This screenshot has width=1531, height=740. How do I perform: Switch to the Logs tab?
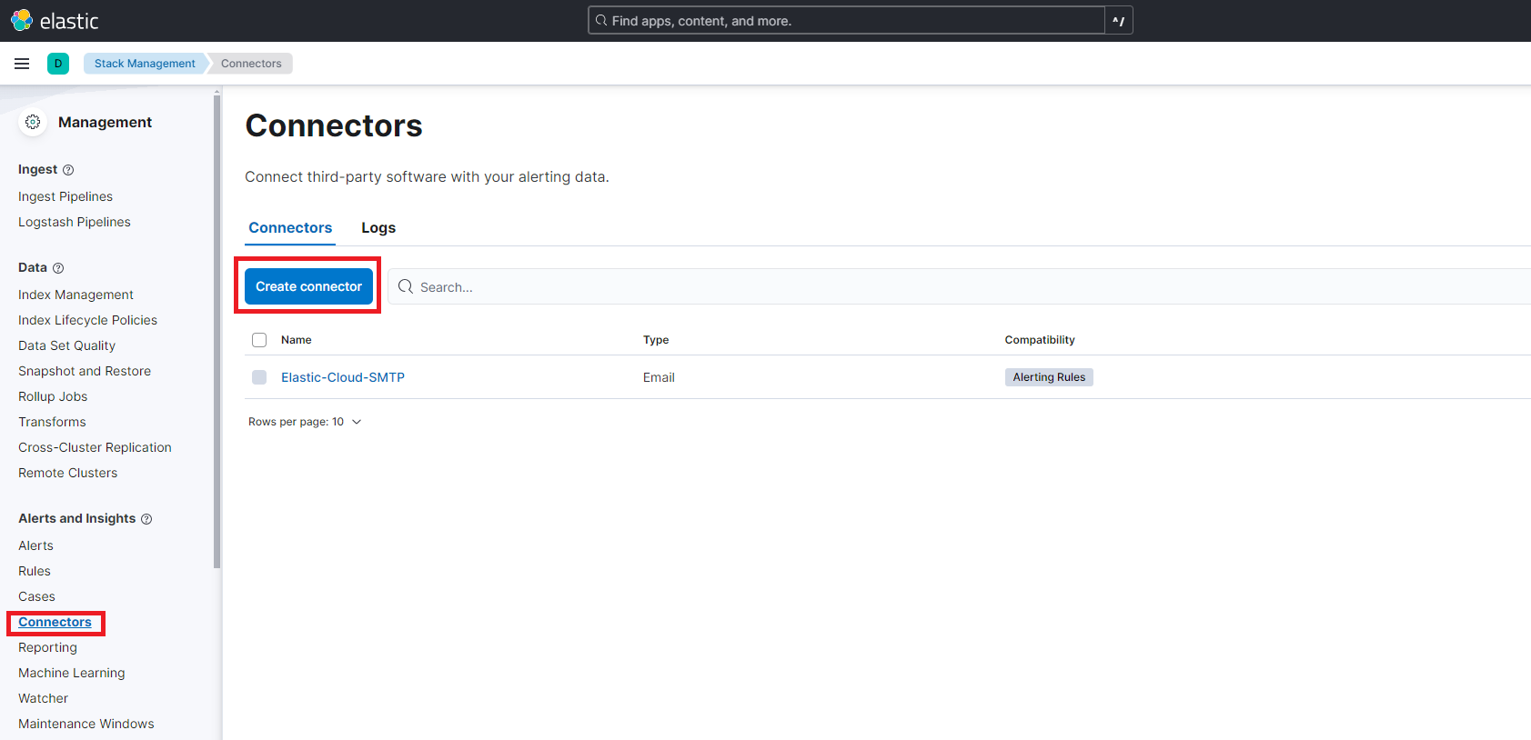pyautogui.click(x=378, y=228)
